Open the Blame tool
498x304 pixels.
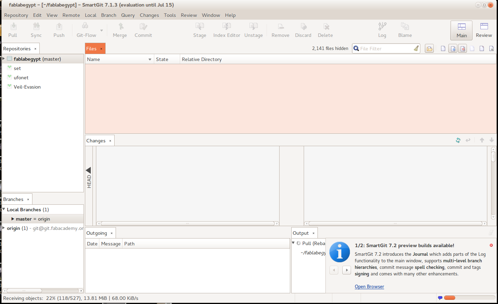pos(405,30)
